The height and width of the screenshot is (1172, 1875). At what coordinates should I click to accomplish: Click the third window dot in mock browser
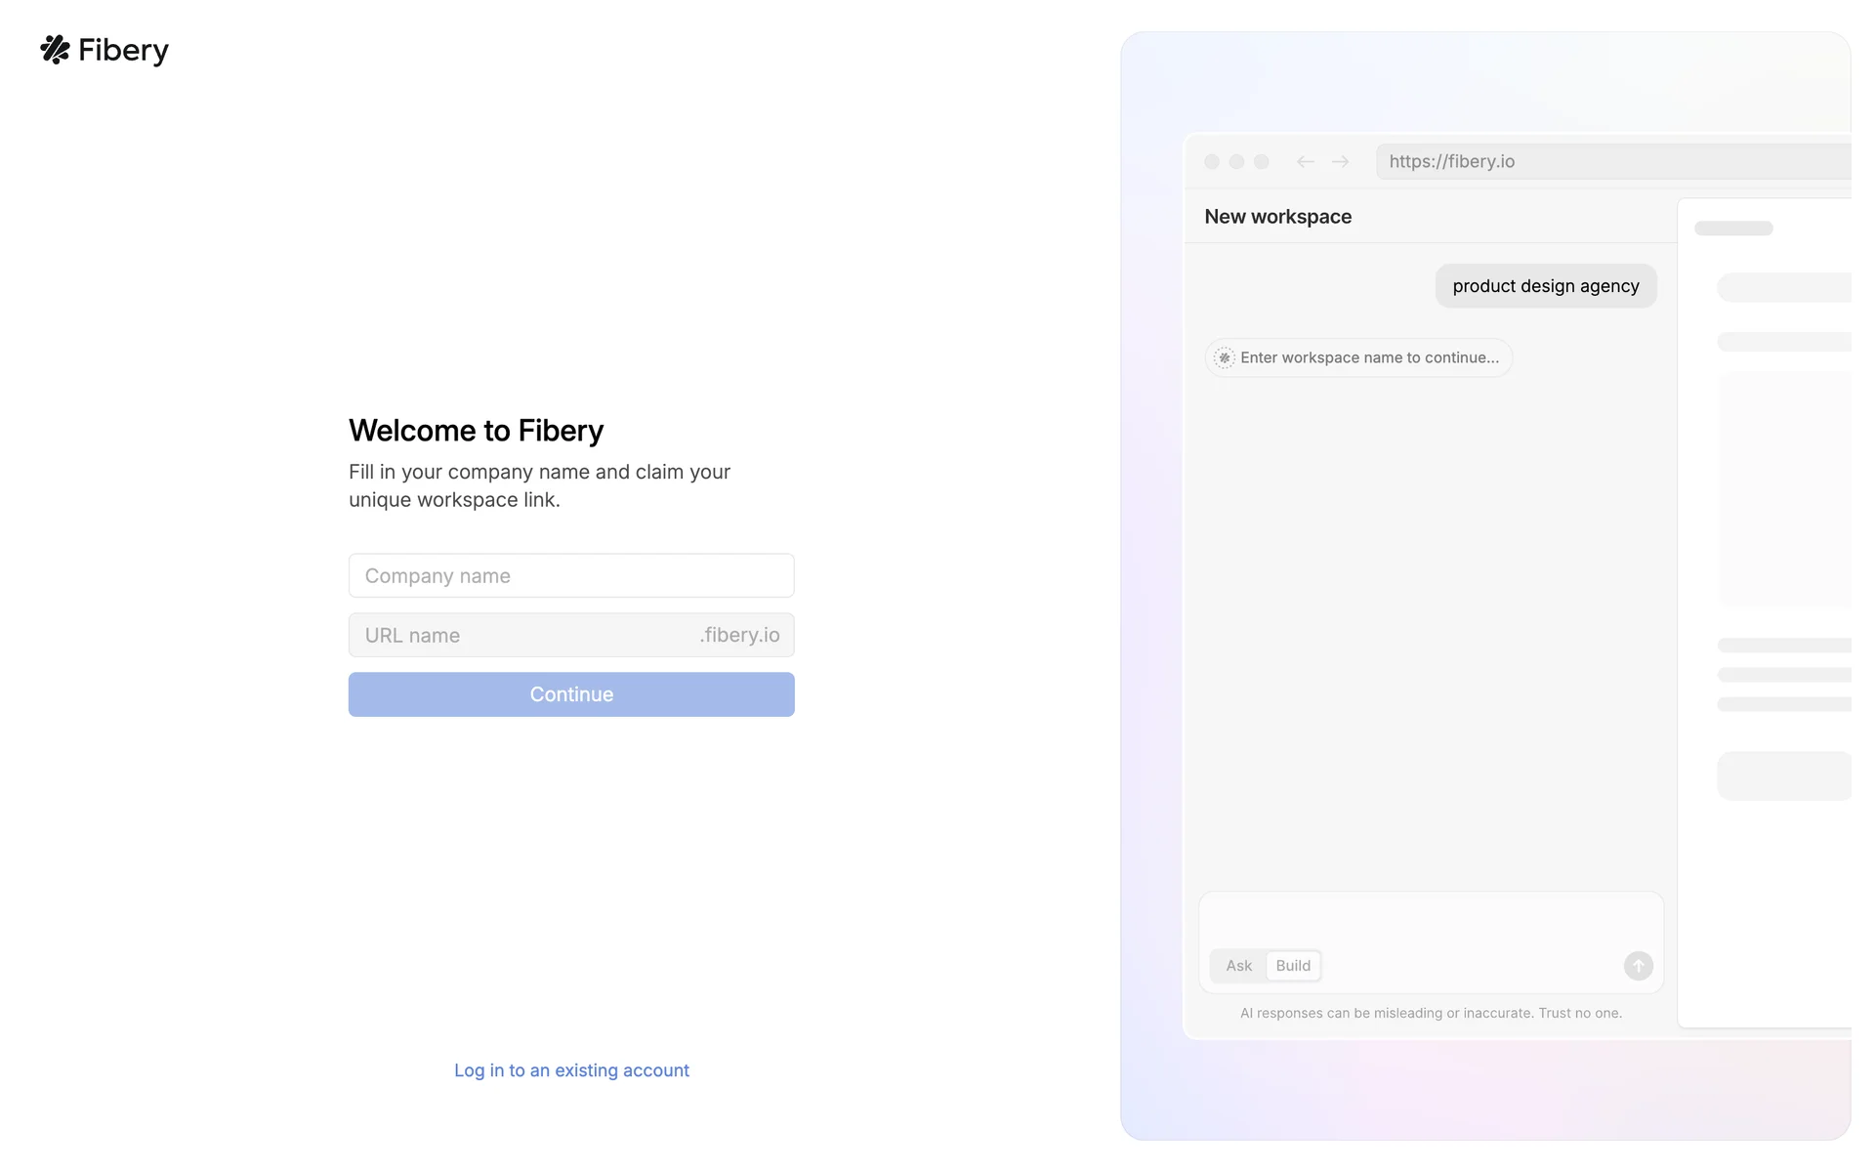click(x=1262, y=162)
